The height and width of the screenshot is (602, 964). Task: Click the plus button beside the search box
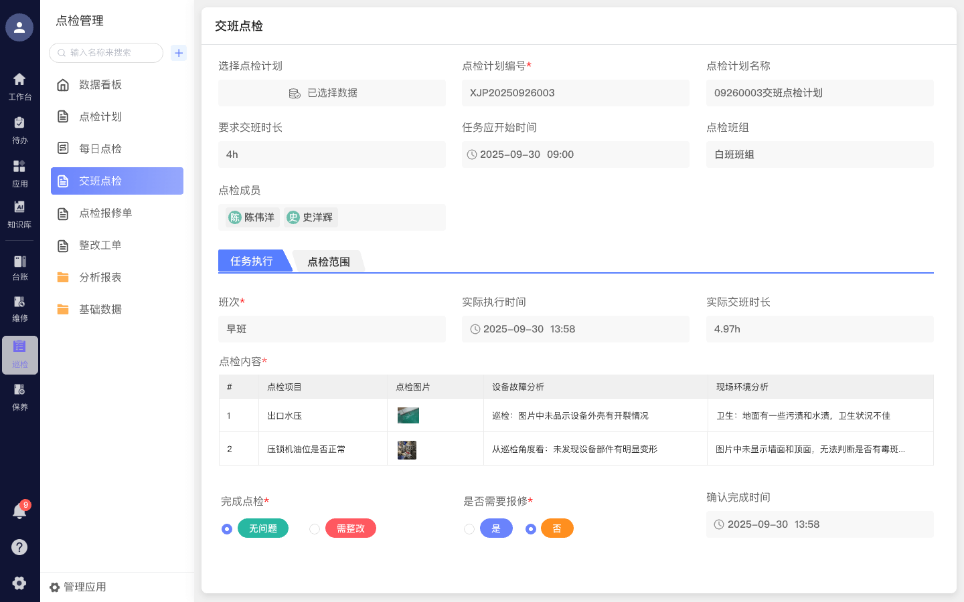tap(178, 53)
